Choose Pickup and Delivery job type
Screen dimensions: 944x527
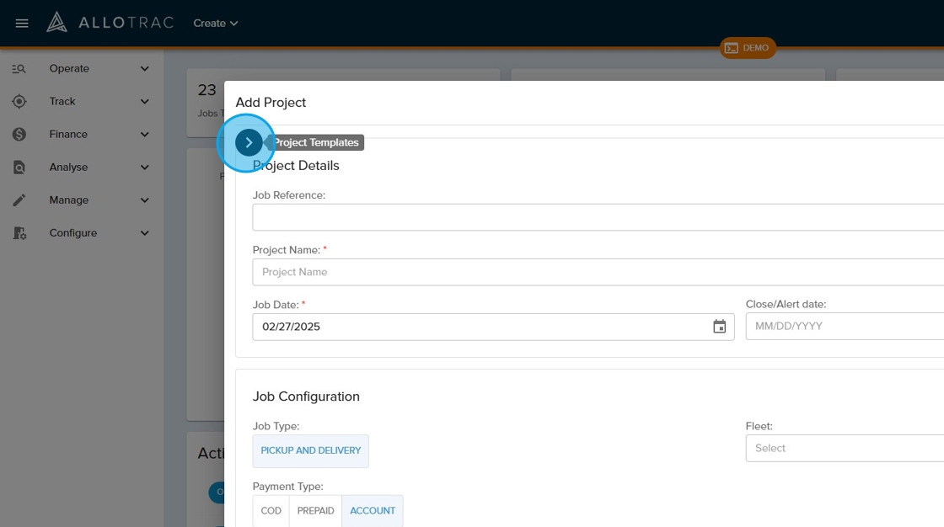point(310,451)
